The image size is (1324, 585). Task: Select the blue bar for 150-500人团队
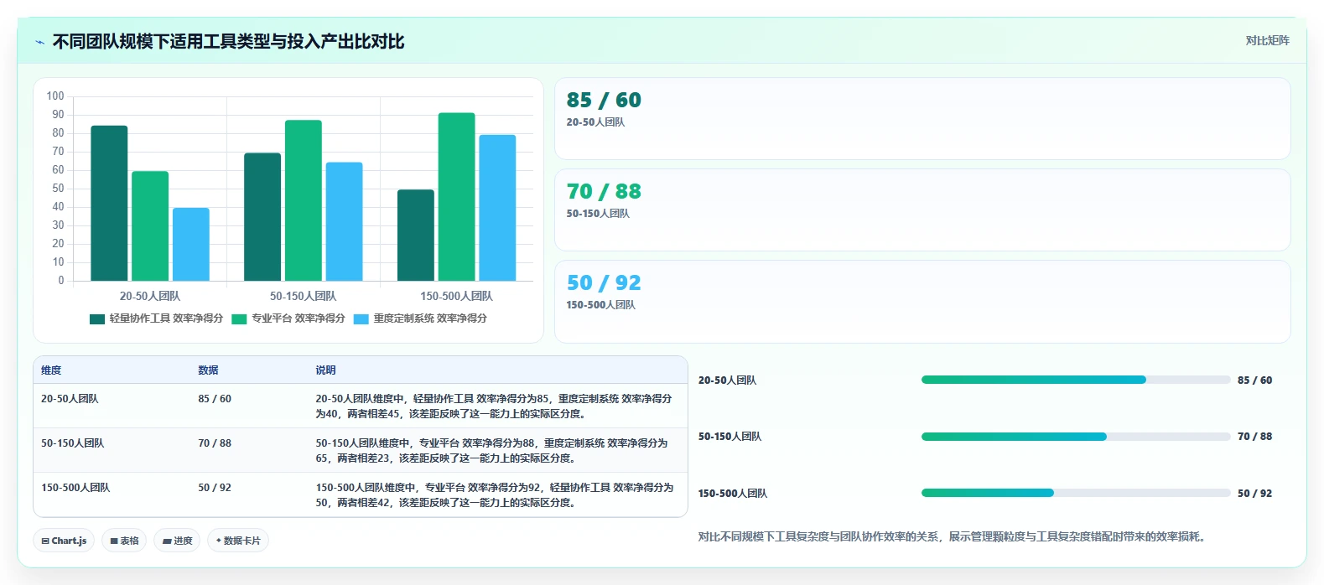pyautogui.click(x=497, y=208)
